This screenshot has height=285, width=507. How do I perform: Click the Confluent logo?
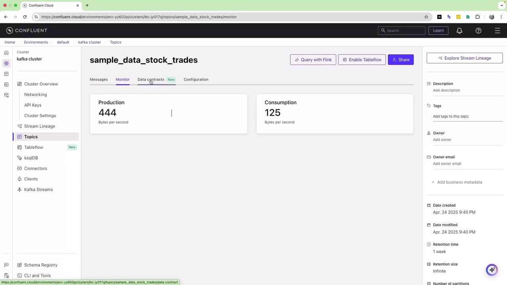click(27, 30)
